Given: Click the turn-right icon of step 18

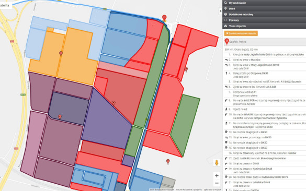Looking at the screenshot, I should click(226, 164).
